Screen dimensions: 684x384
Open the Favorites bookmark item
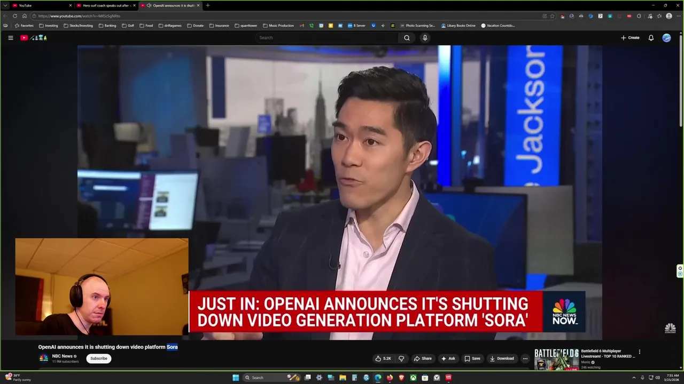[24, 26]
